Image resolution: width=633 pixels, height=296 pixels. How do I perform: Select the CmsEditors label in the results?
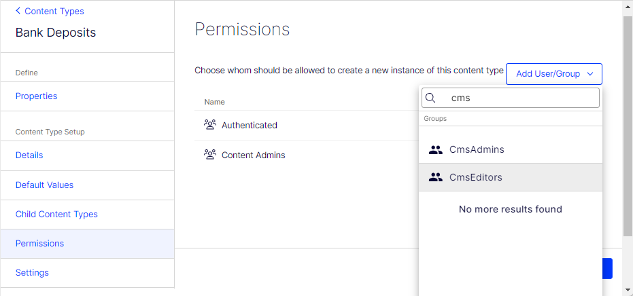[x=476, y=177]
